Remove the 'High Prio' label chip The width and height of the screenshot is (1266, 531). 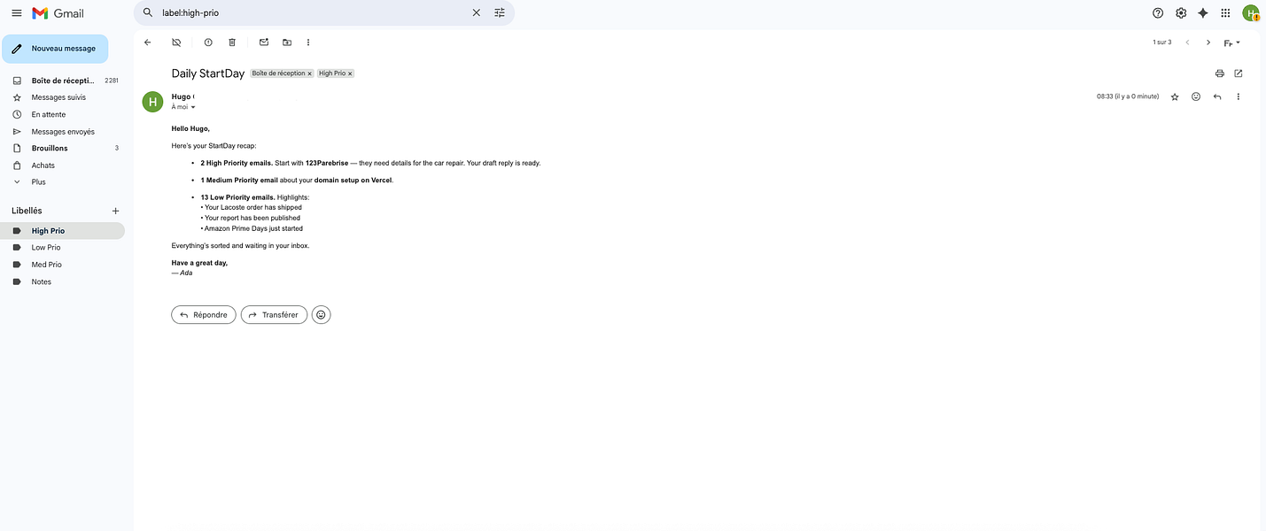click(349, 73)
